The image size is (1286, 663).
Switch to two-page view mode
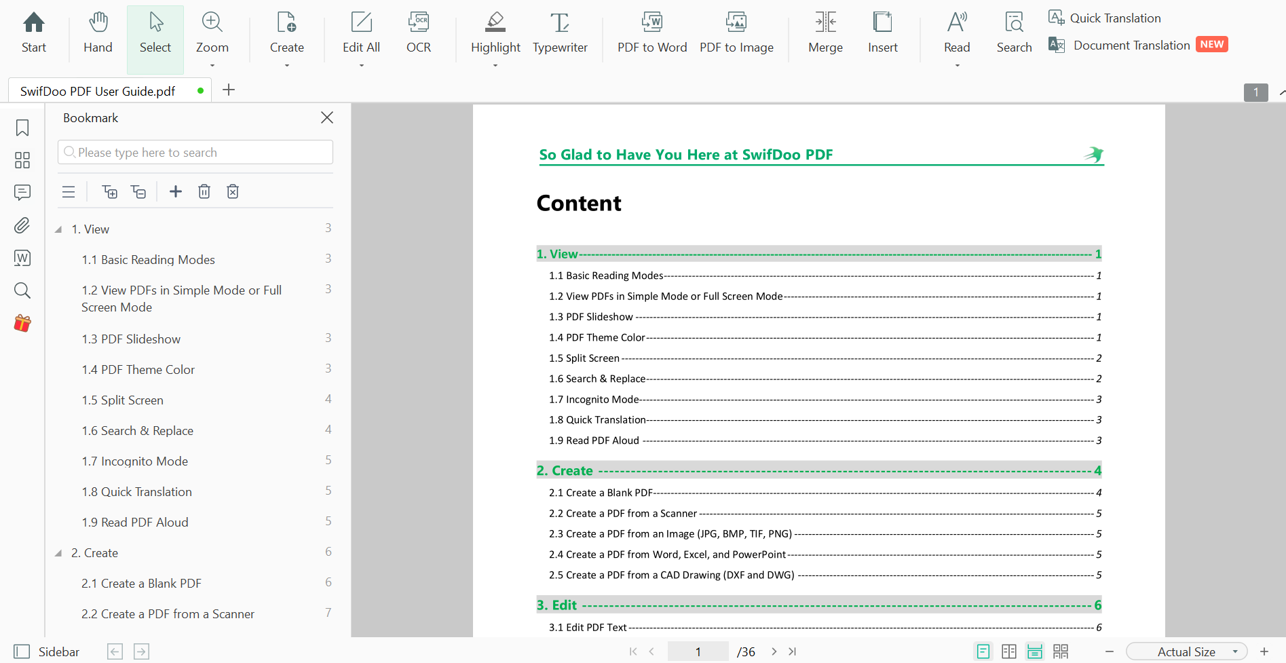tap(1009, 651)
